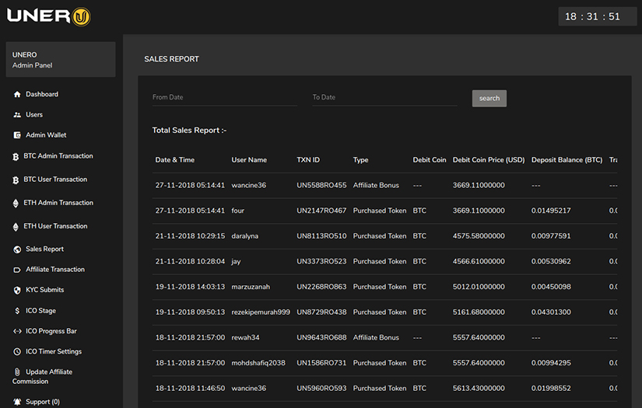The image size is (642, 408).
Task: Click the ICO Progress Bar arrows icon
Action: click(17, 331)
